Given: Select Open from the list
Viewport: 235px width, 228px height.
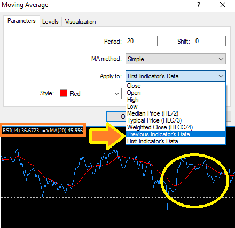Looking at the screenshot, I should click(x=176, y=93).
